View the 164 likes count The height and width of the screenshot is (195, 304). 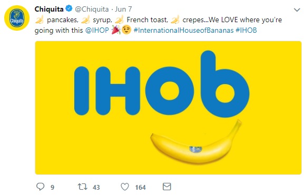[x=140, y=187]
